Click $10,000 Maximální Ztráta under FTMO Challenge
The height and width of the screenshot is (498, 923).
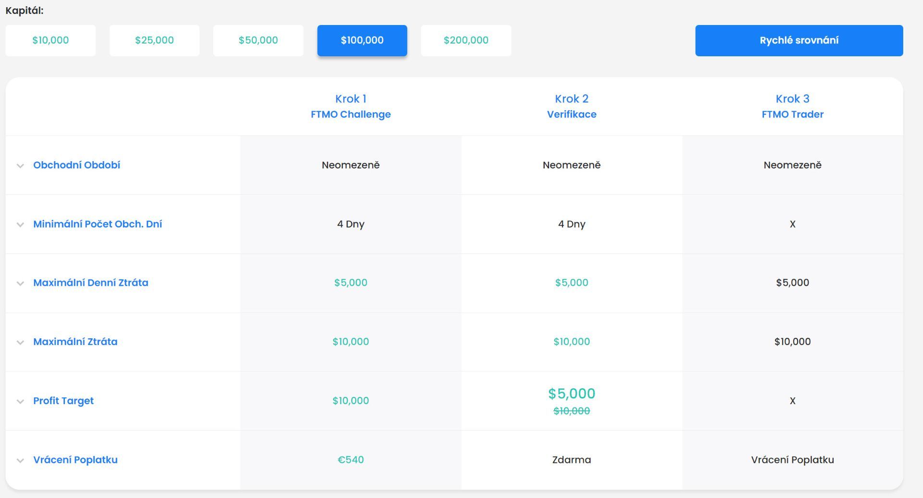(351, 342)
